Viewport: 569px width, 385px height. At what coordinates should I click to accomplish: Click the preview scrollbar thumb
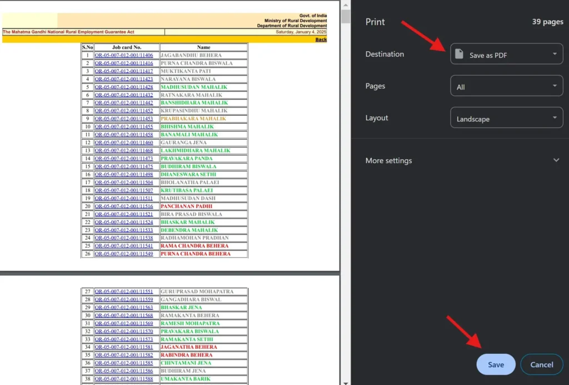pos(346,16)
